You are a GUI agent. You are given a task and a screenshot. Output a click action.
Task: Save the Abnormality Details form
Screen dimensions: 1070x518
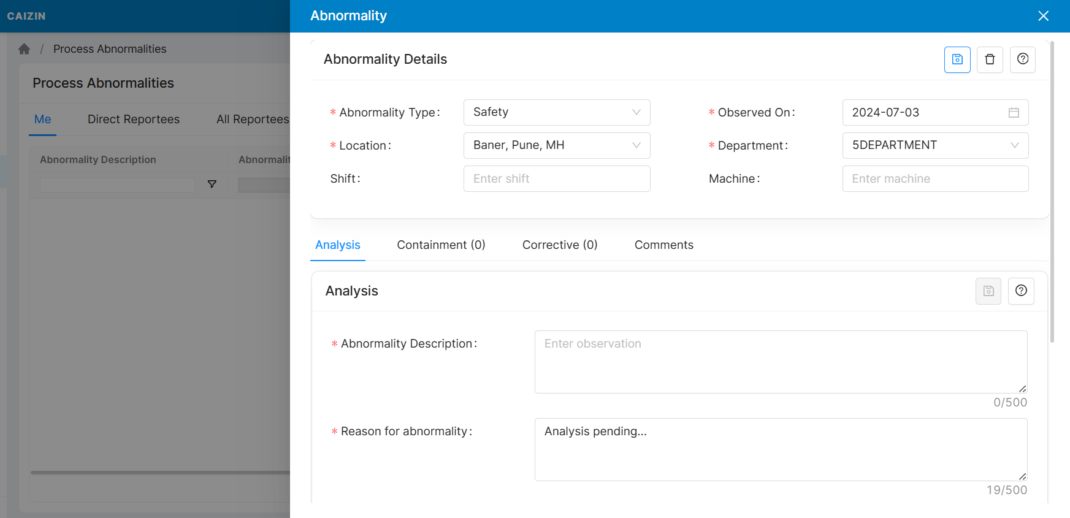(957, 59)
